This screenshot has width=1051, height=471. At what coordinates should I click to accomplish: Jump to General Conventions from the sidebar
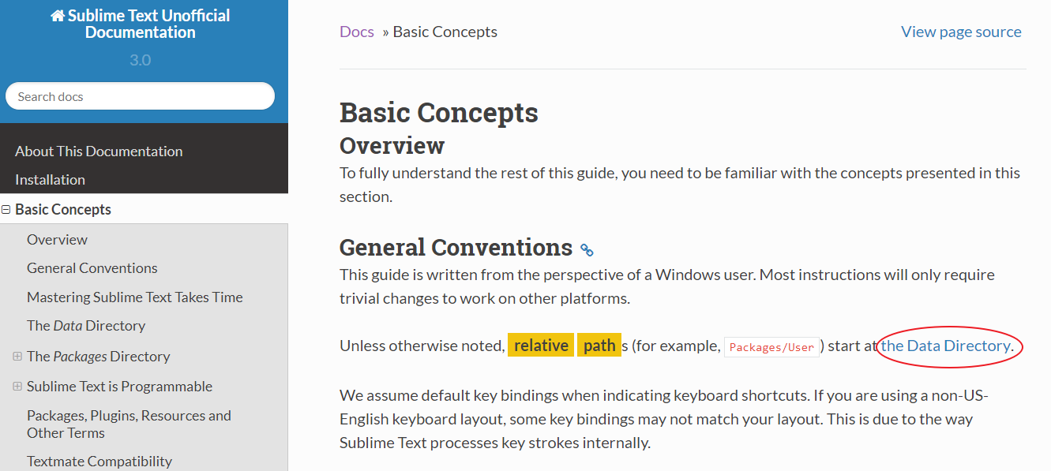(x=92, y=268)
